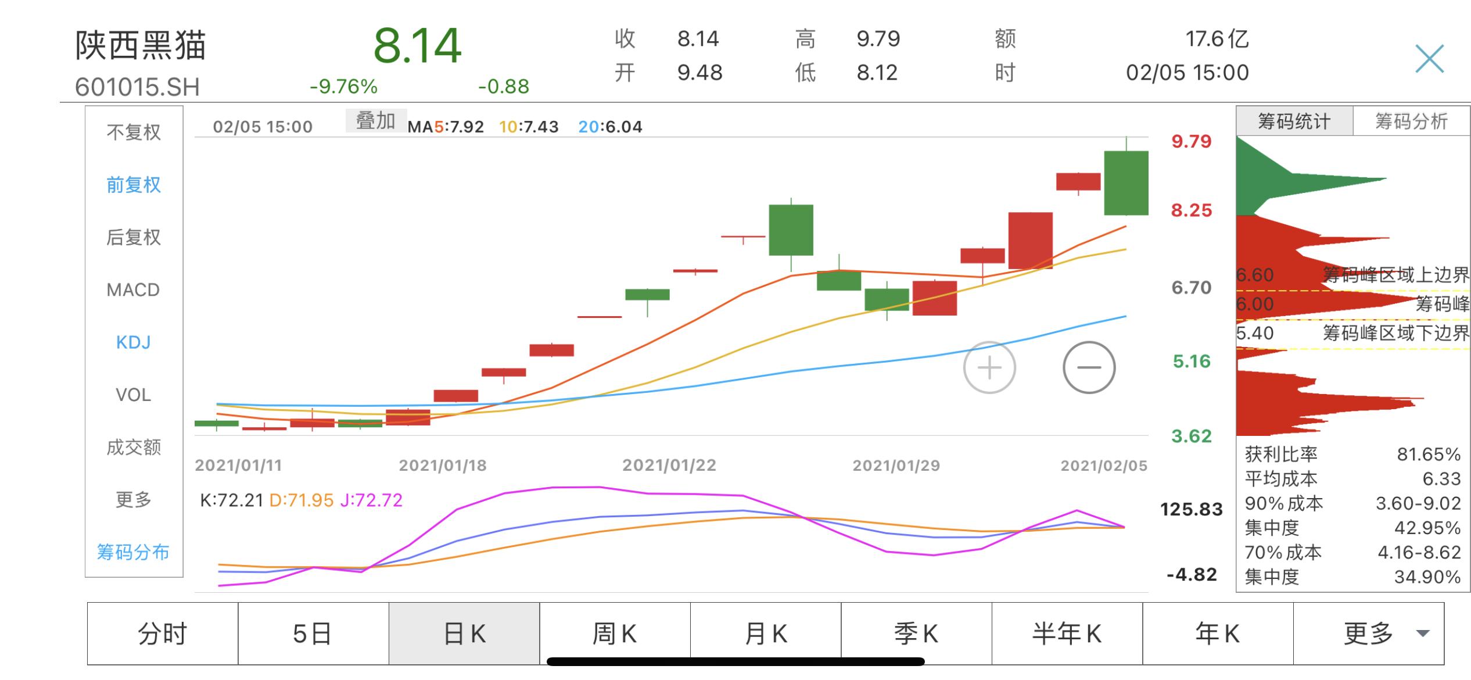Viewport: 1471px width, 680px height.
Task: Close the stock chart with X icon
Action: [x=1429, y=59]
